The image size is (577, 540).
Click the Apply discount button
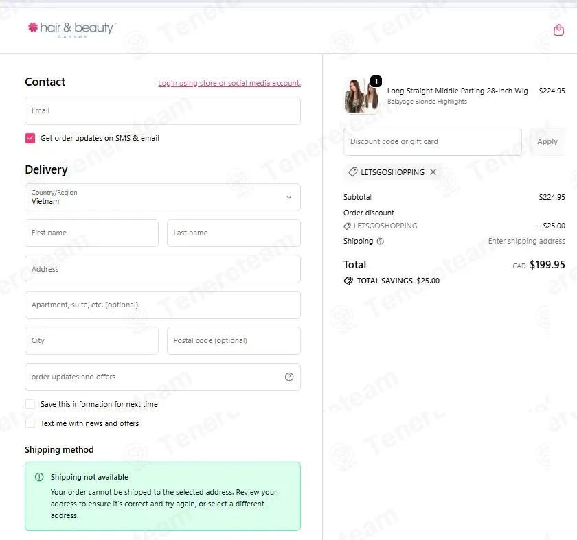[547, 141]
